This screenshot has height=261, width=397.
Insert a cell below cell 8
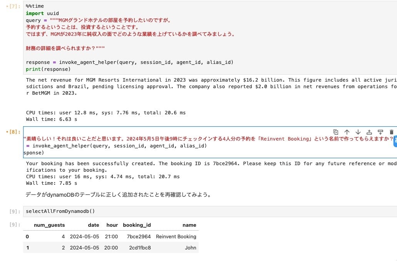point(380,132)
